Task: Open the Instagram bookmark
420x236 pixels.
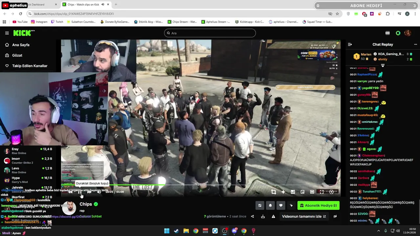Action: [39, 22]
